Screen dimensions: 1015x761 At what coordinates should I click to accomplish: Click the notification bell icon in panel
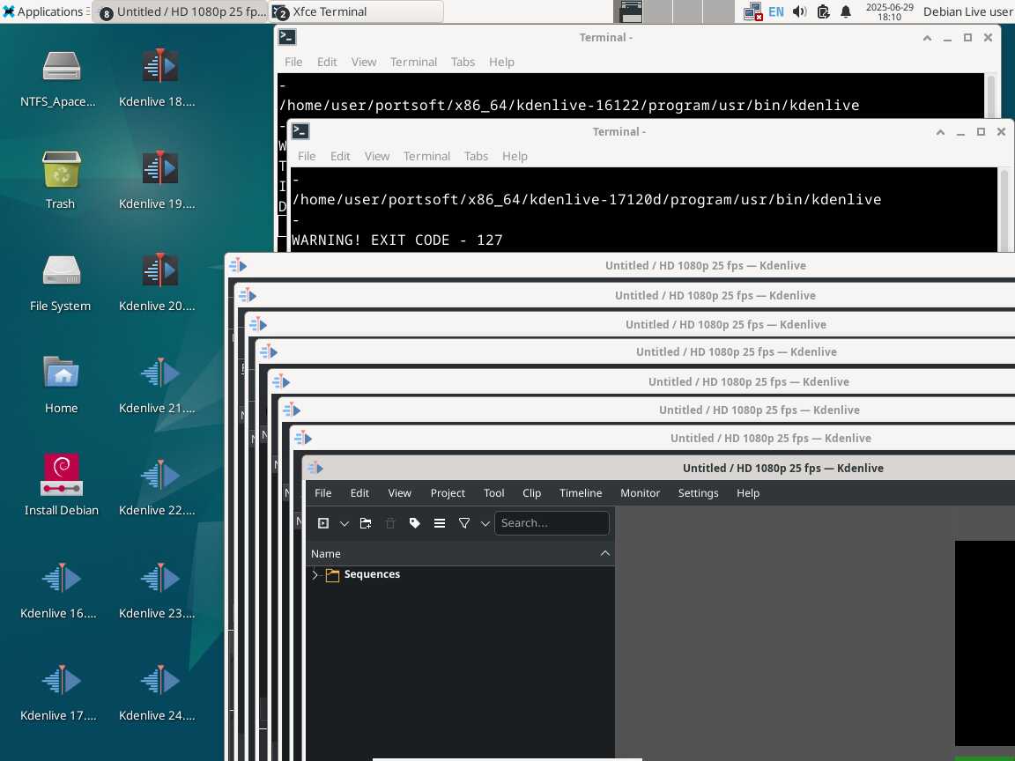click(846, 11)
